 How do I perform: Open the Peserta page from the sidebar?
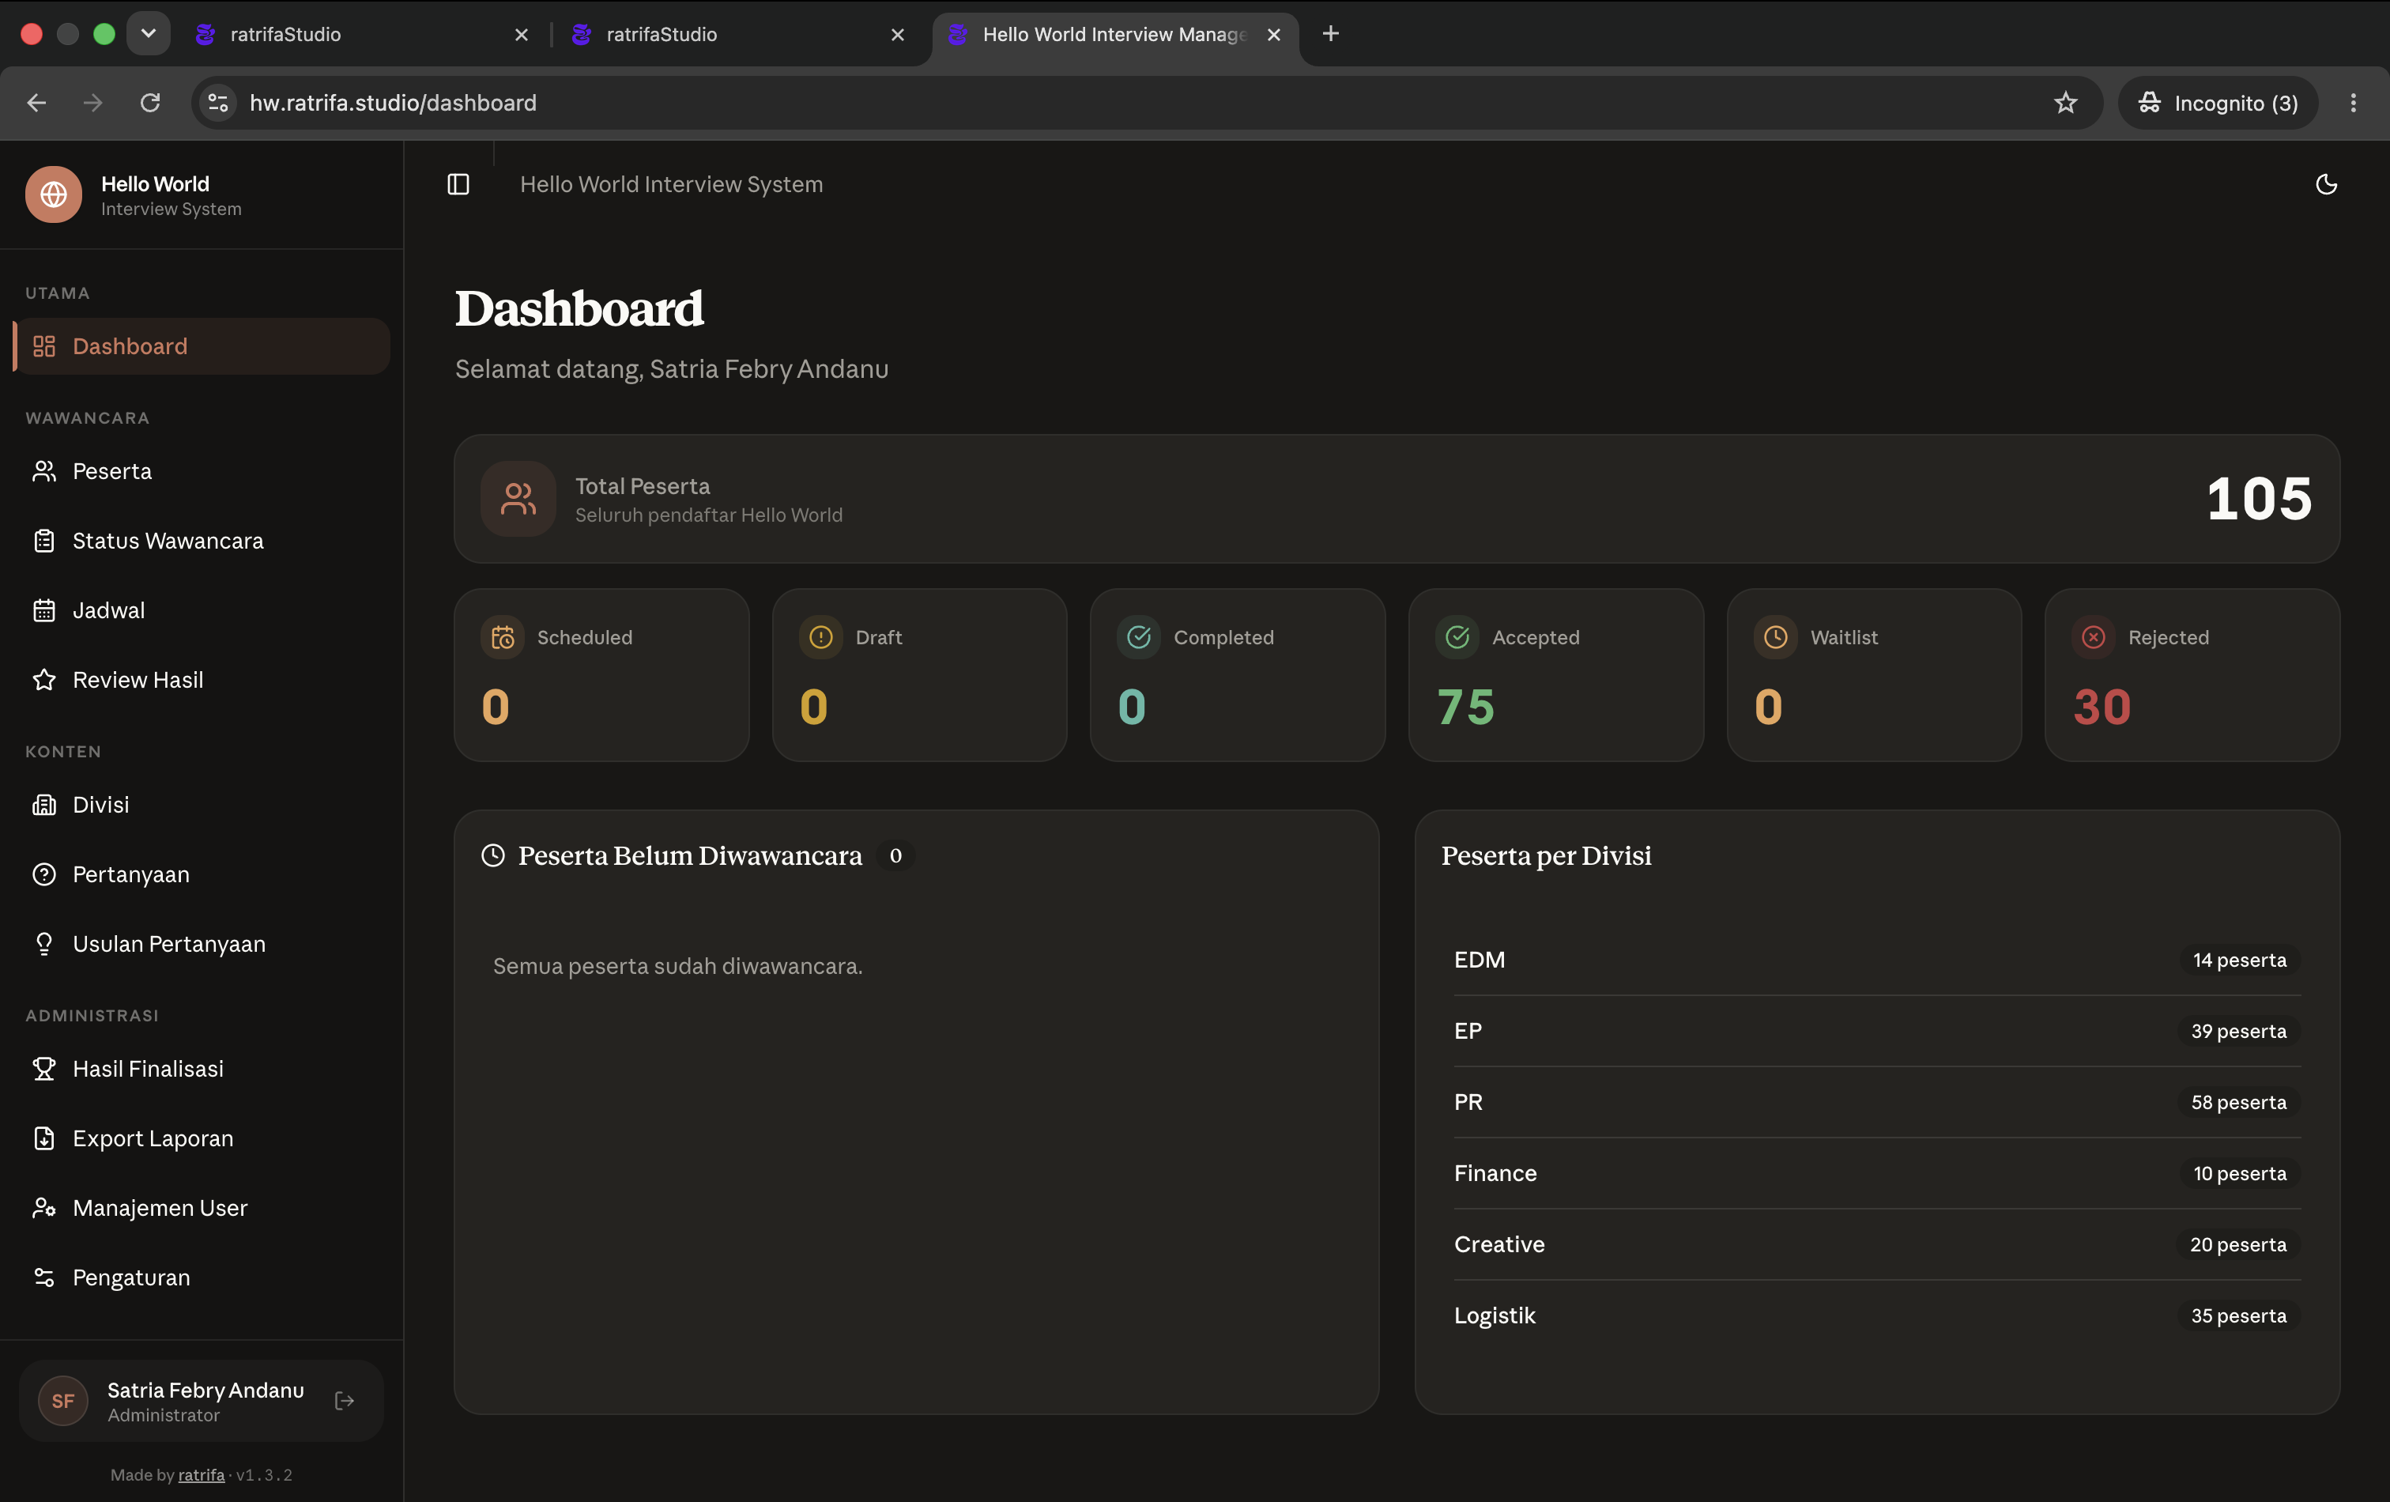click(202, 471)
